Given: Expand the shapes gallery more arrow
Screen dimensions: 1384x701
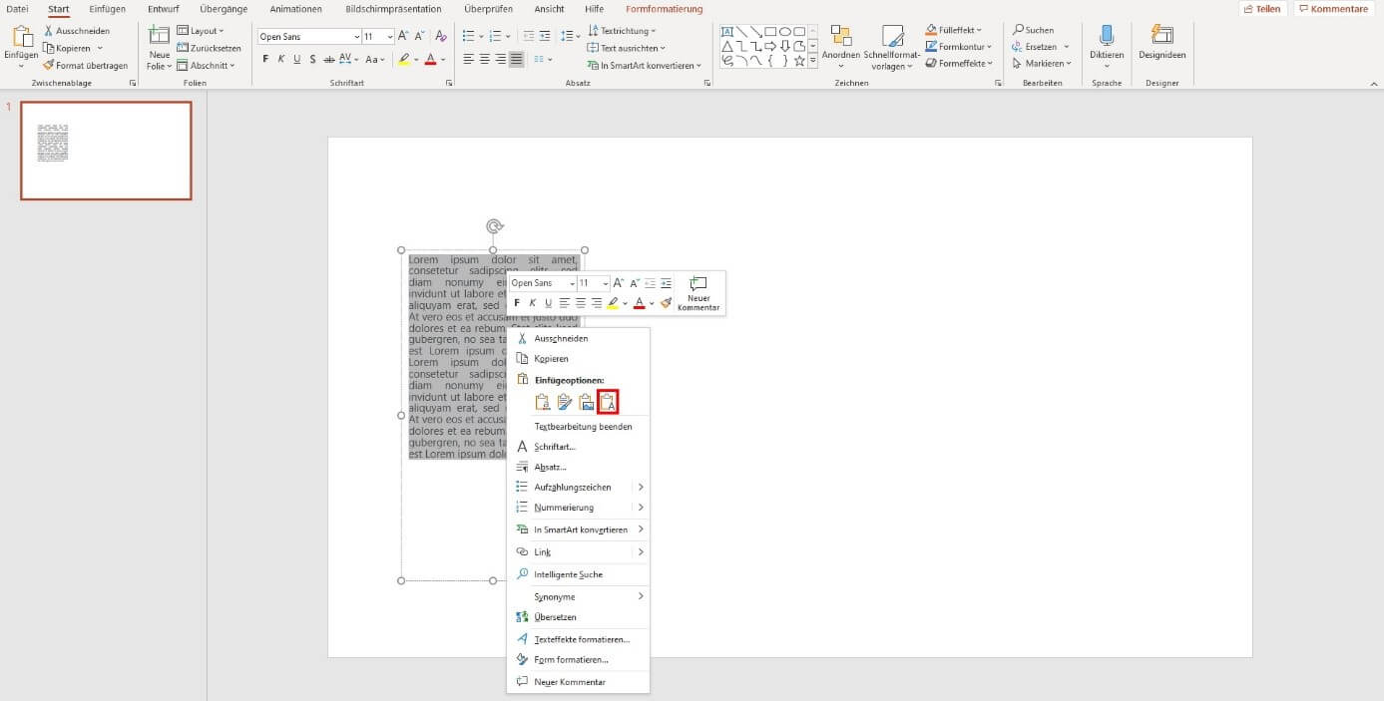Looking at the screenshot, I should coord(813,62).
